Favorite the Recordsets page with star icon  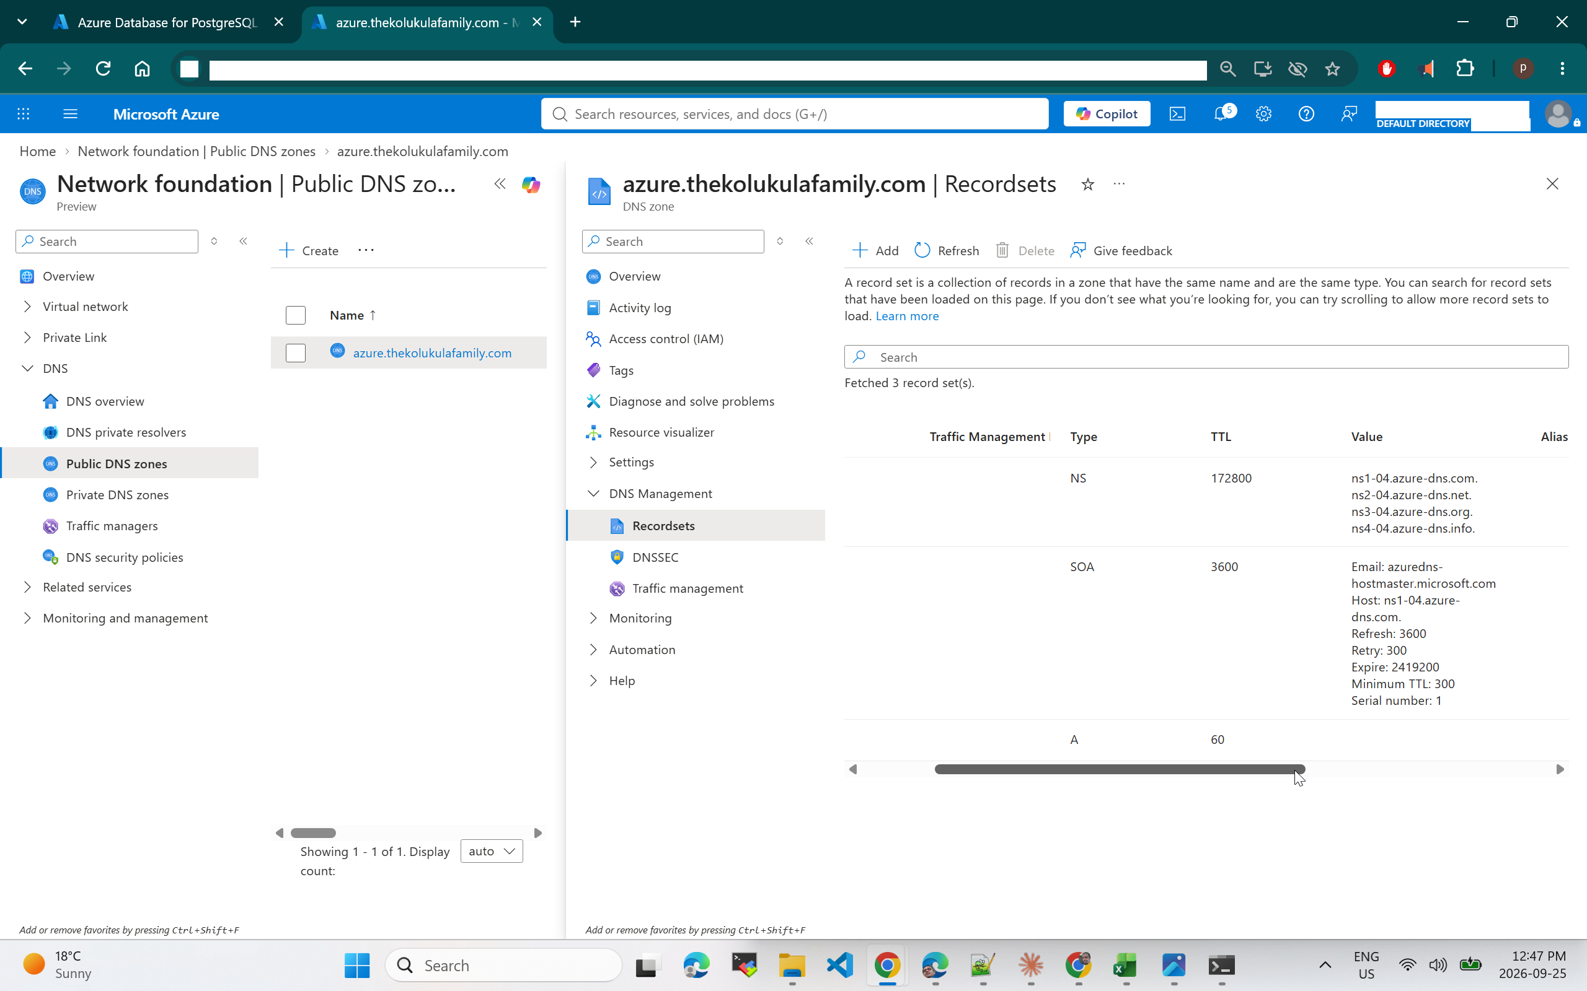click(1087, 184)
